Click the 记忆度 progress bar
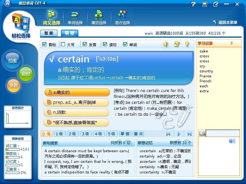The image size is (246, 184). point(12,165)
